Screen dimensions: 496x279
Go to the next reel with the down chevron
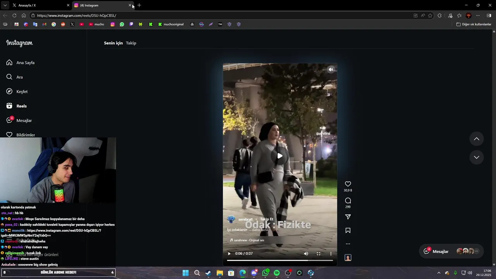[x=477, y=157]
